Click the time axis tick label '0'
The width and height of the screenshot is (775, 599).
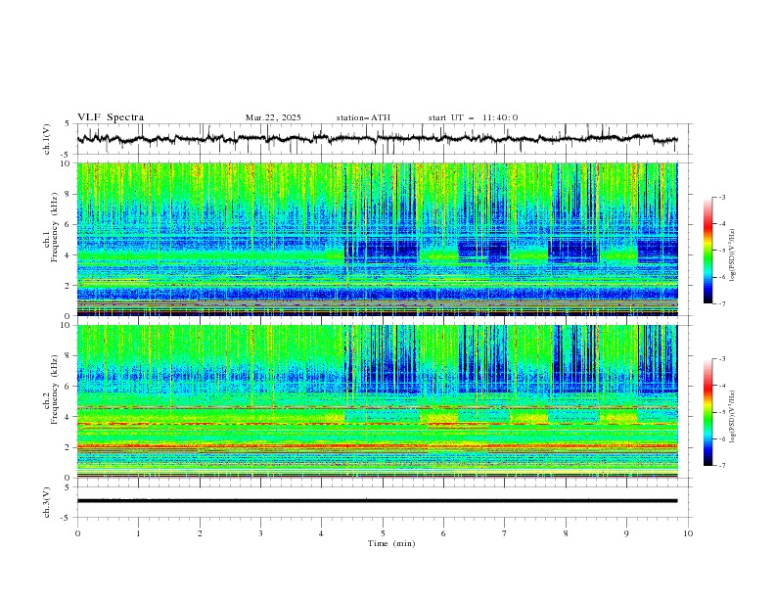(x=77, y=533)
